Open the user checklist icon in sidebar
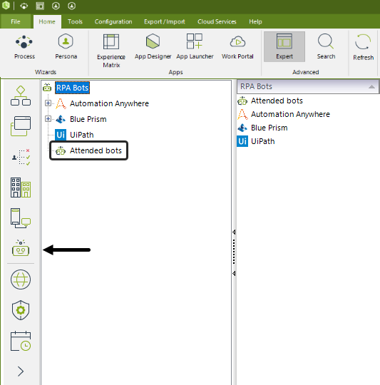The width and height of the screenshot is (380, 385). pyautogui.click(x=21, y=157)
